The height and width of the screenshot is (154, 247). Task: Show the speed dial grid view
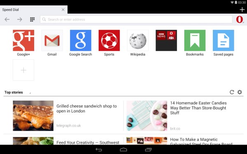click(x=32, y=19)
